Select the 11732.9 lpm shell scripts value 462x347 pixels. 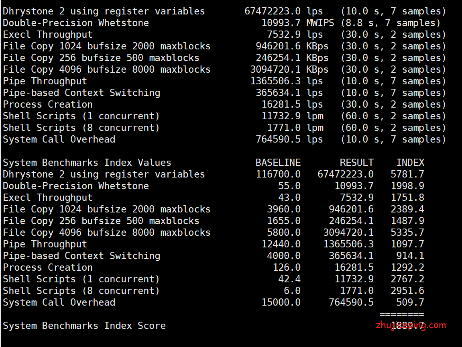tap(281, 116)
